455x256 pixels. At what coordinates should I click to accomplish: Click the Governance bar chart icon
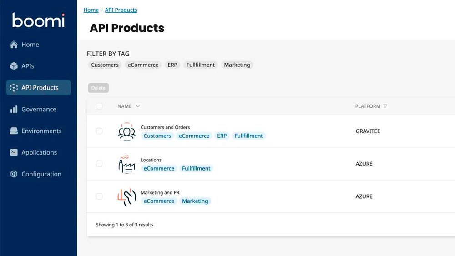(14, 109)
